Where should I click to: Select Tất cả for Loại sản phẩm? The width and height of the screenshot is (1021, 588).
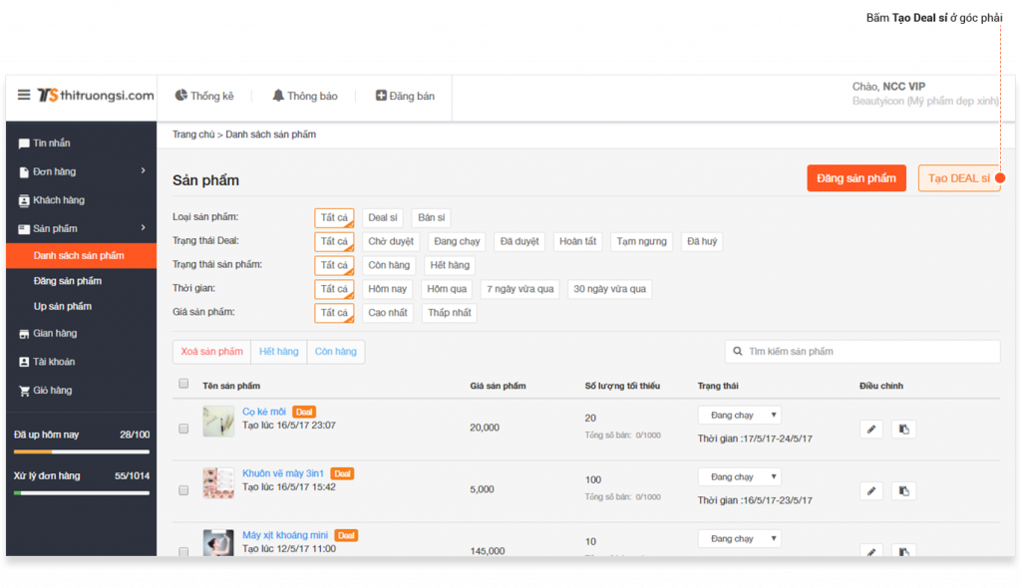pyautogui.click(x=334, y=217)
